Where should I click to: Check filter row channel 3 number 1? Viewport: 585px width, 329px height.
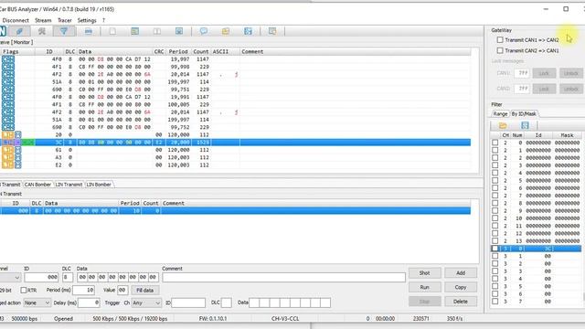pyautogui.click(x=495, y=256)
